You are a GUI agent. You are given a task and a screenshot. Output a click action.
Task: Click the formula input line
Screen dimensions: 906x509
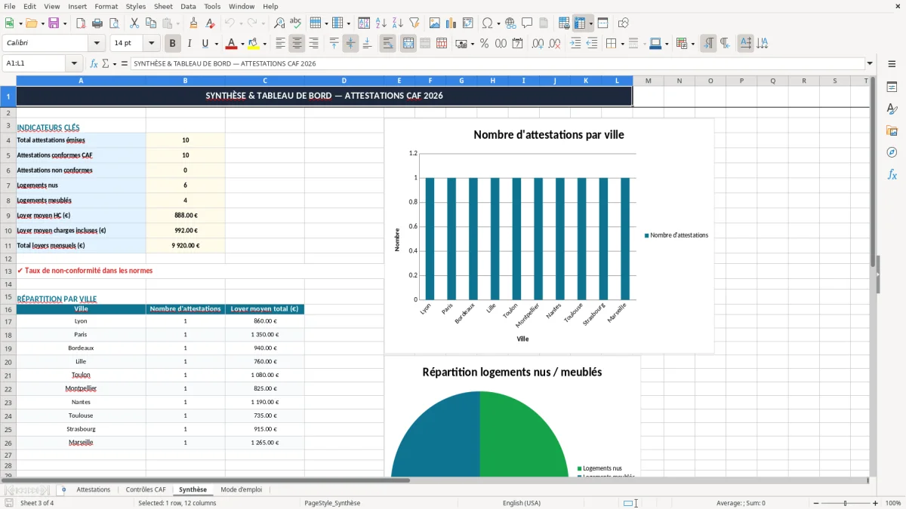498,64
